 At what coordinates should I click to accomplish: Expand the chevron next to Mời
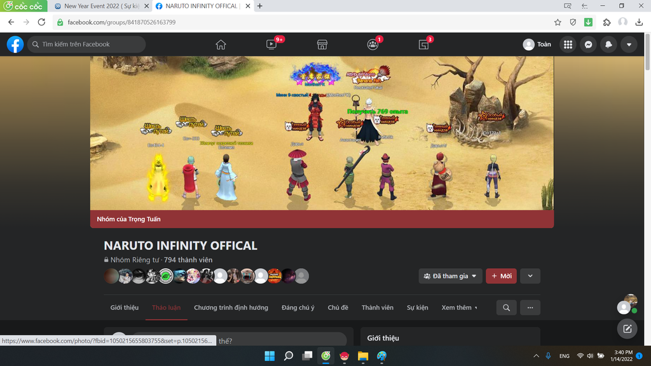point(530,276)
